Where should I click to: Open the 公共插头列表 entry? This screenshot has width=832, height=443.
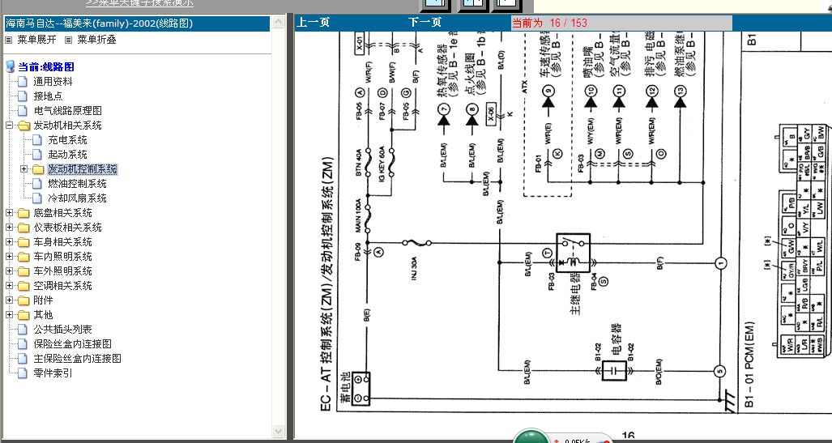tap(62, 330)
